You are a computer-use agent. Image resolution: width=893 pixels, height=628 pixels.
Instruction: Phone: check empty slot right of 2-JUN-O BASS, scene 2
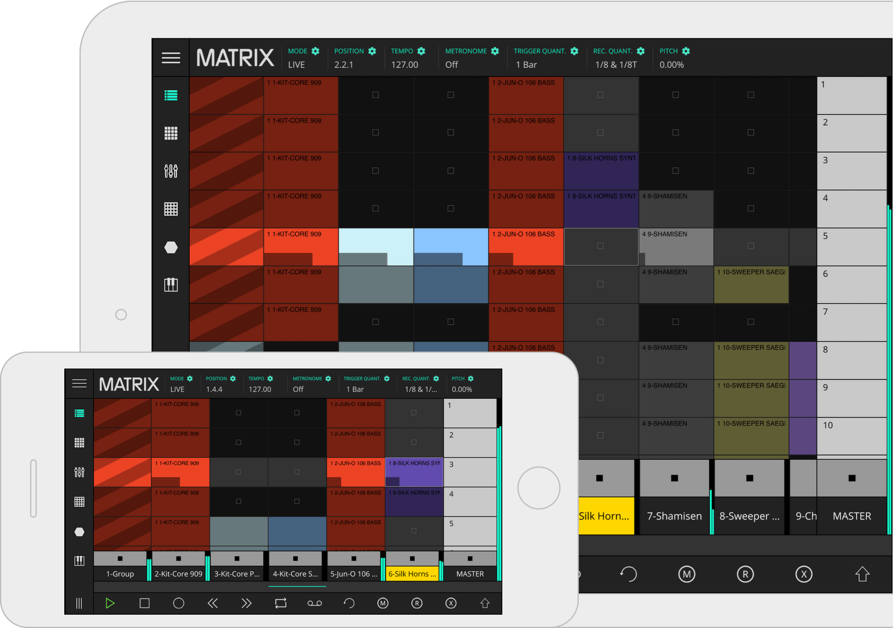pyautogui.click(x=414, y=443)
